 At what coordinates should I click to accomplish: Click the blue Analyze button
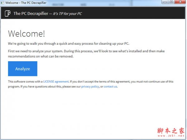[23, 69]
